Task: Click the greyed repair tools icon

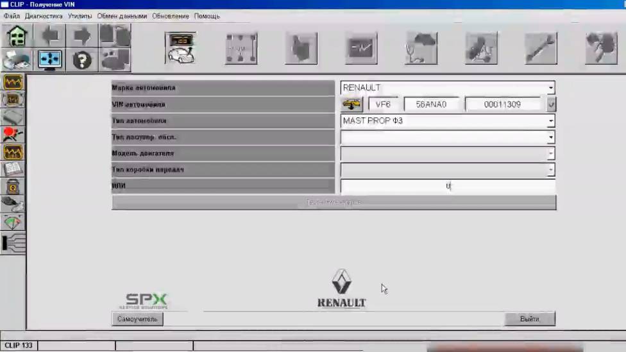Action: pos(481,48)
